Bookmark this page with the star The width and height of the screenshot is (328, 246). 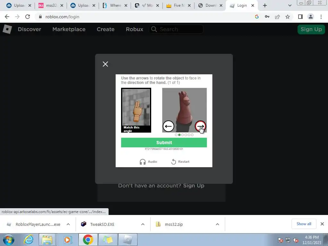click(x=288, y=17)
